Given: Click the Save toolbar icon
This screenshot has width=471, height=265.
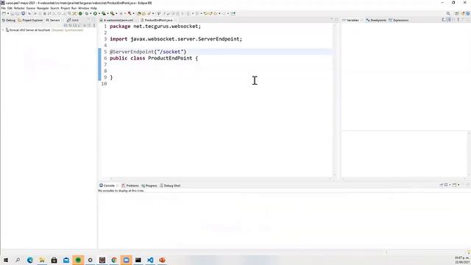Looking at the screenshot, I should (x=13, y=13).
